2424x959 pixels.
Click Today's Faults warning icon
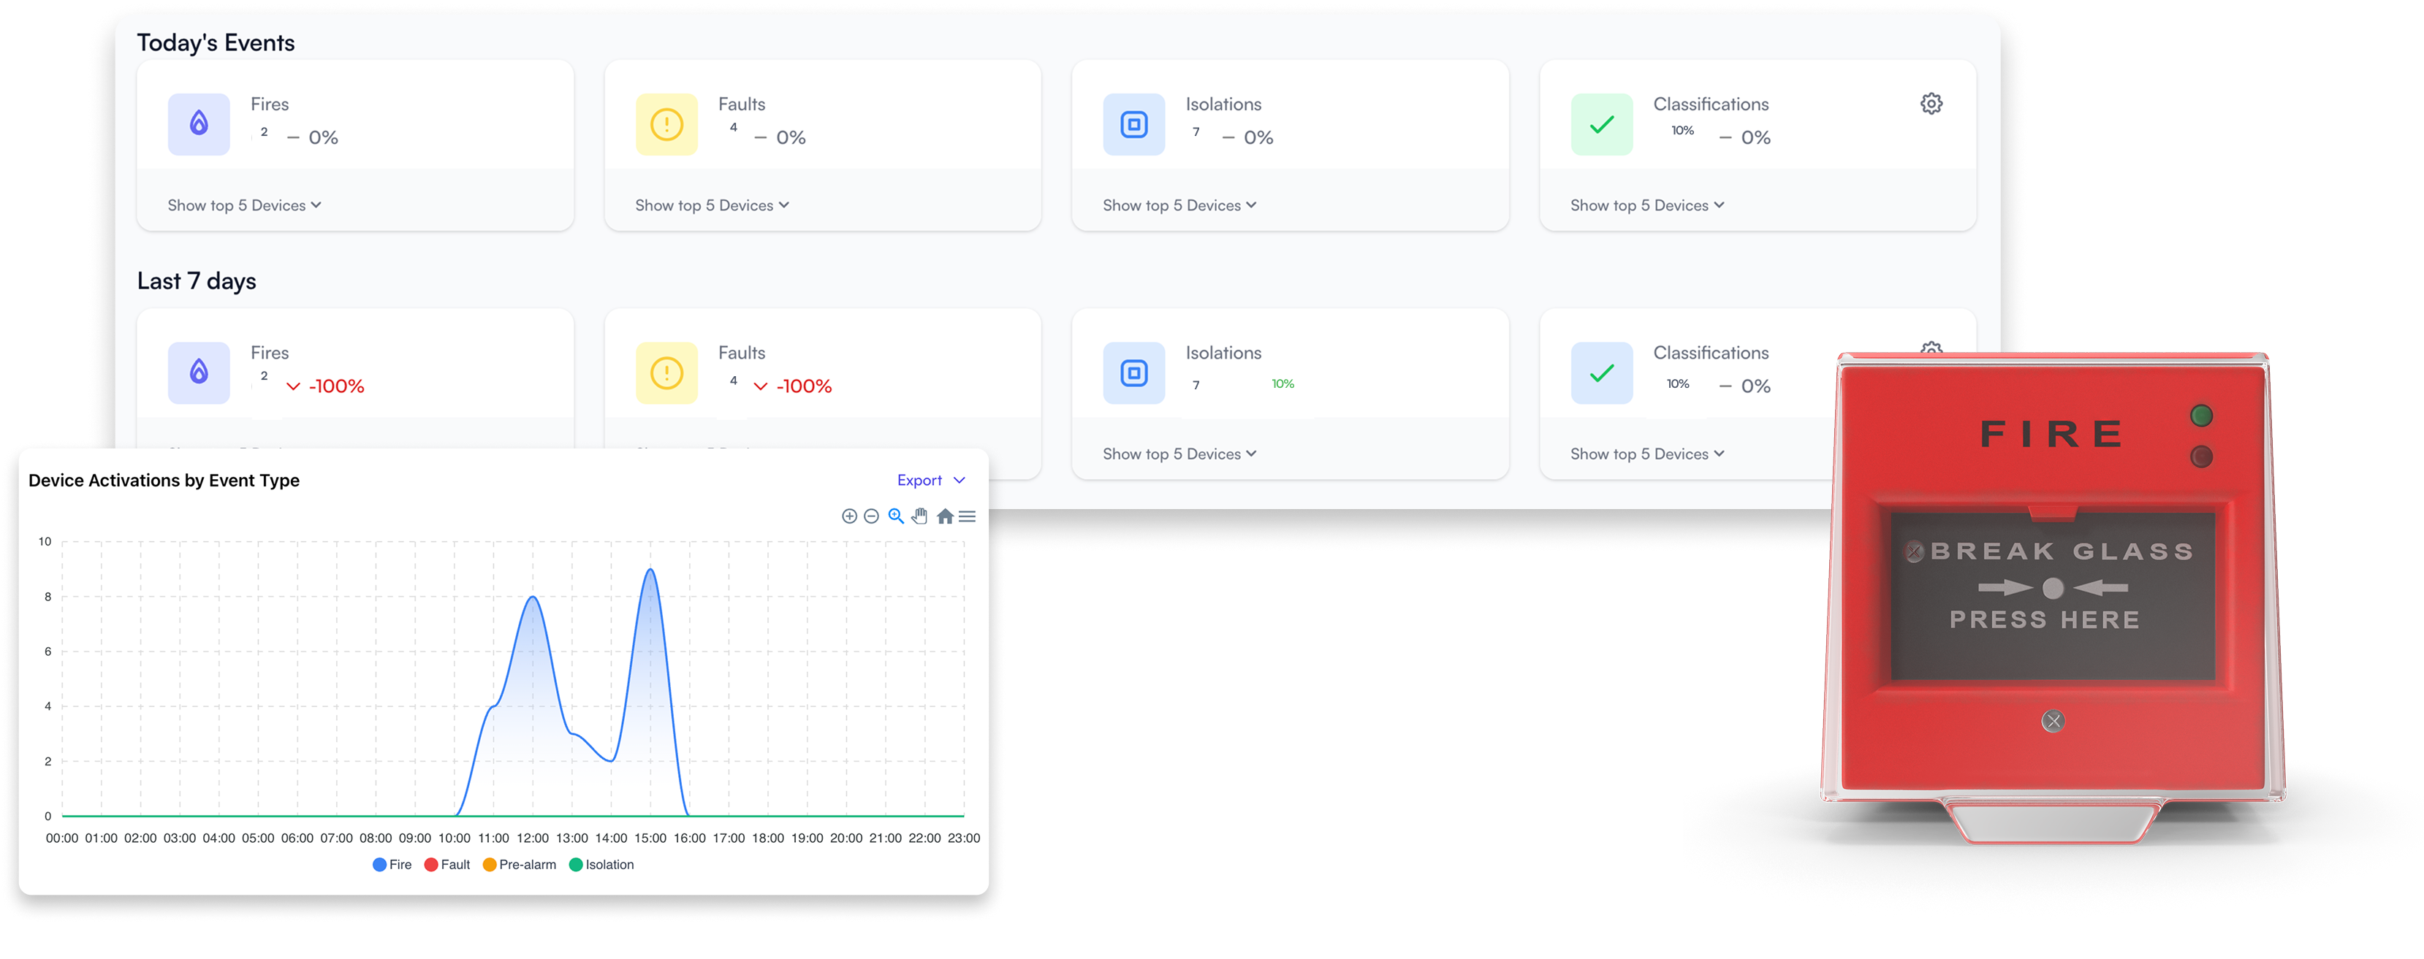pos(666,123)
